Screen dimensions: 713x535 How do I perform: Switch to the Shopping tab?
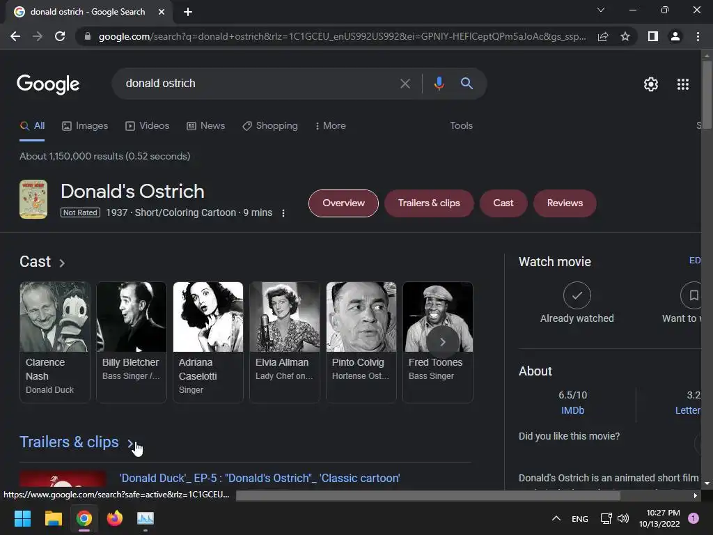click(270, 126)
